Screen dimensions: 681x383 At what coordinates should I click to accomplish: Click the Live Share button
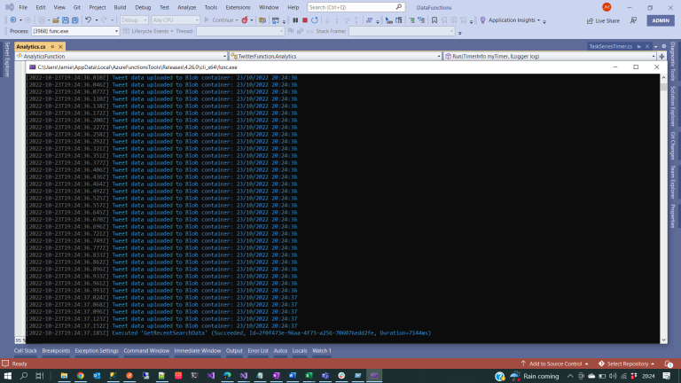[603, 21]
